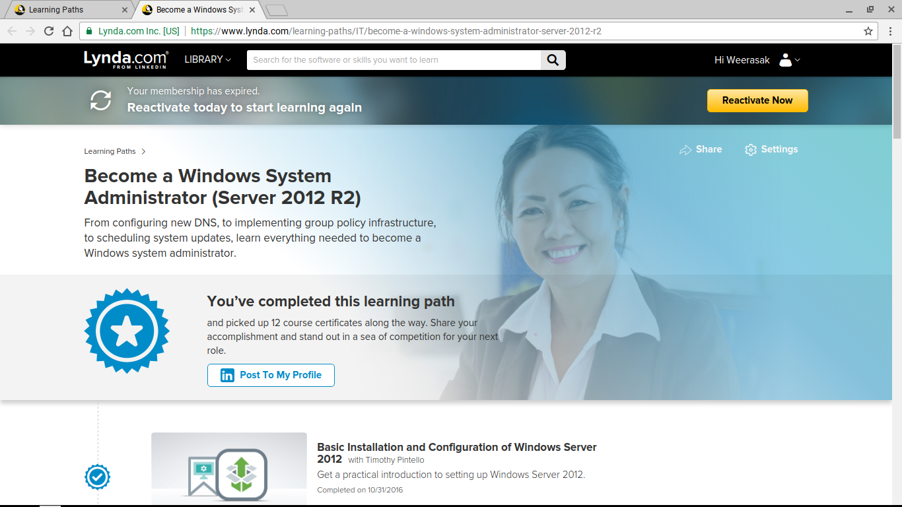Click the membership refresh arrows icon
The image size is (902, 507).
tap(100, 100)
